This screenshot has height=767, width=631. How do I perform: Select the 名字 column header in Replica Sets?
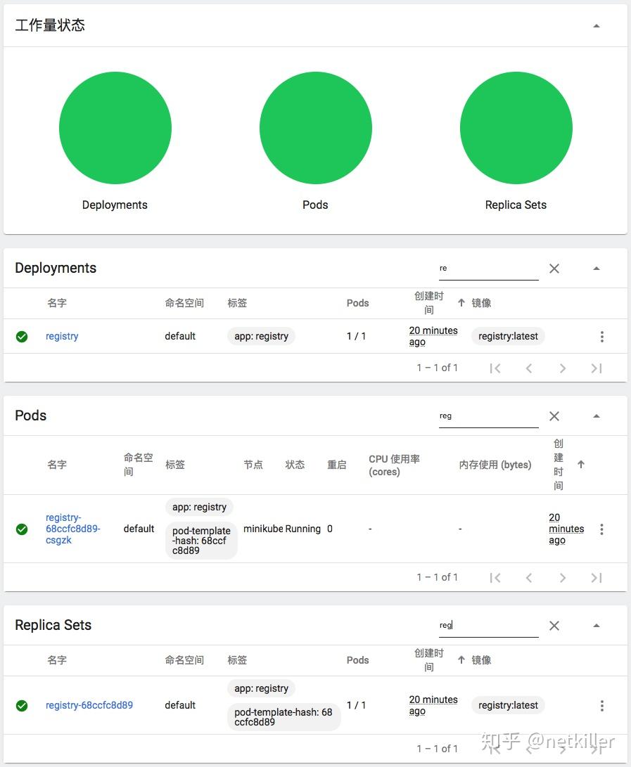56,660
